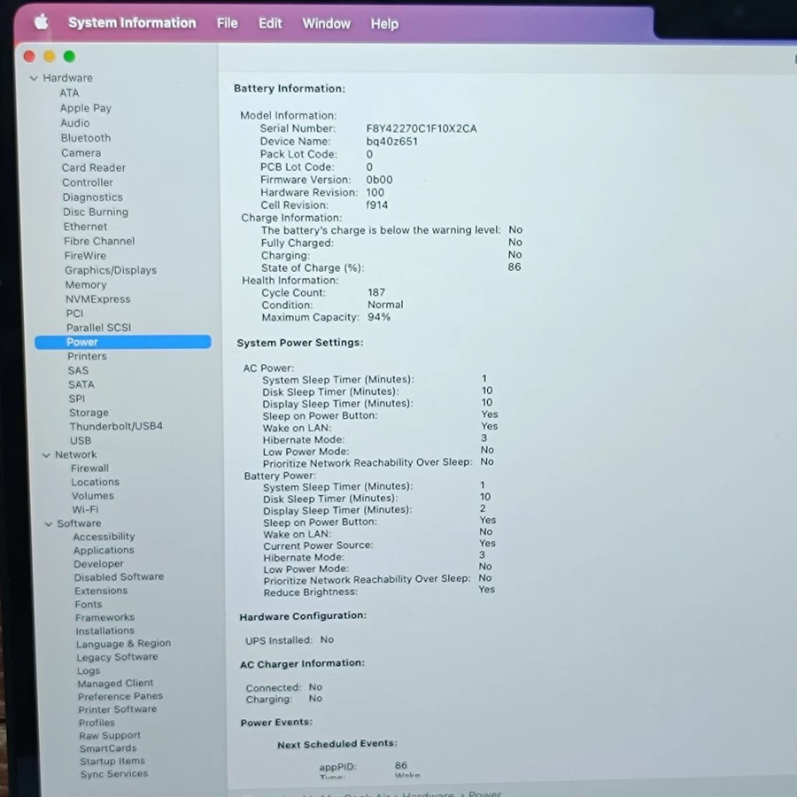Select Storage in the sidebar

tap(89, 413)
